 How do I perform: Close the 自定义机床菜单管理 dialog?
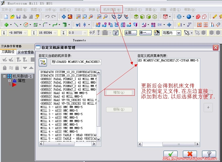coord(216,47)
